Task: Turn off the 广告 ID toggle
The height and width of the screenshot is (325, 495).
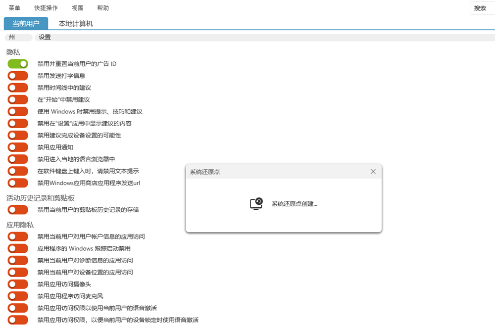Action: point(18,64)
